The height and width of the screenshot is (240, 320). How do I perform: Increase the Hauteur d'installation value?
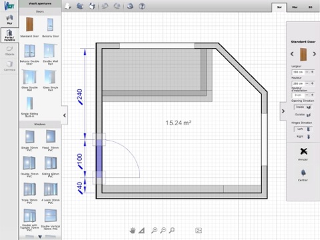tap(312, 95)
